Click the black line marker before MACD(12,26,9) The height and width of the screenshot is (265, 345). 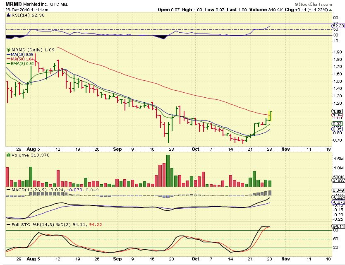pyautogui.click(x=8, y=190)
